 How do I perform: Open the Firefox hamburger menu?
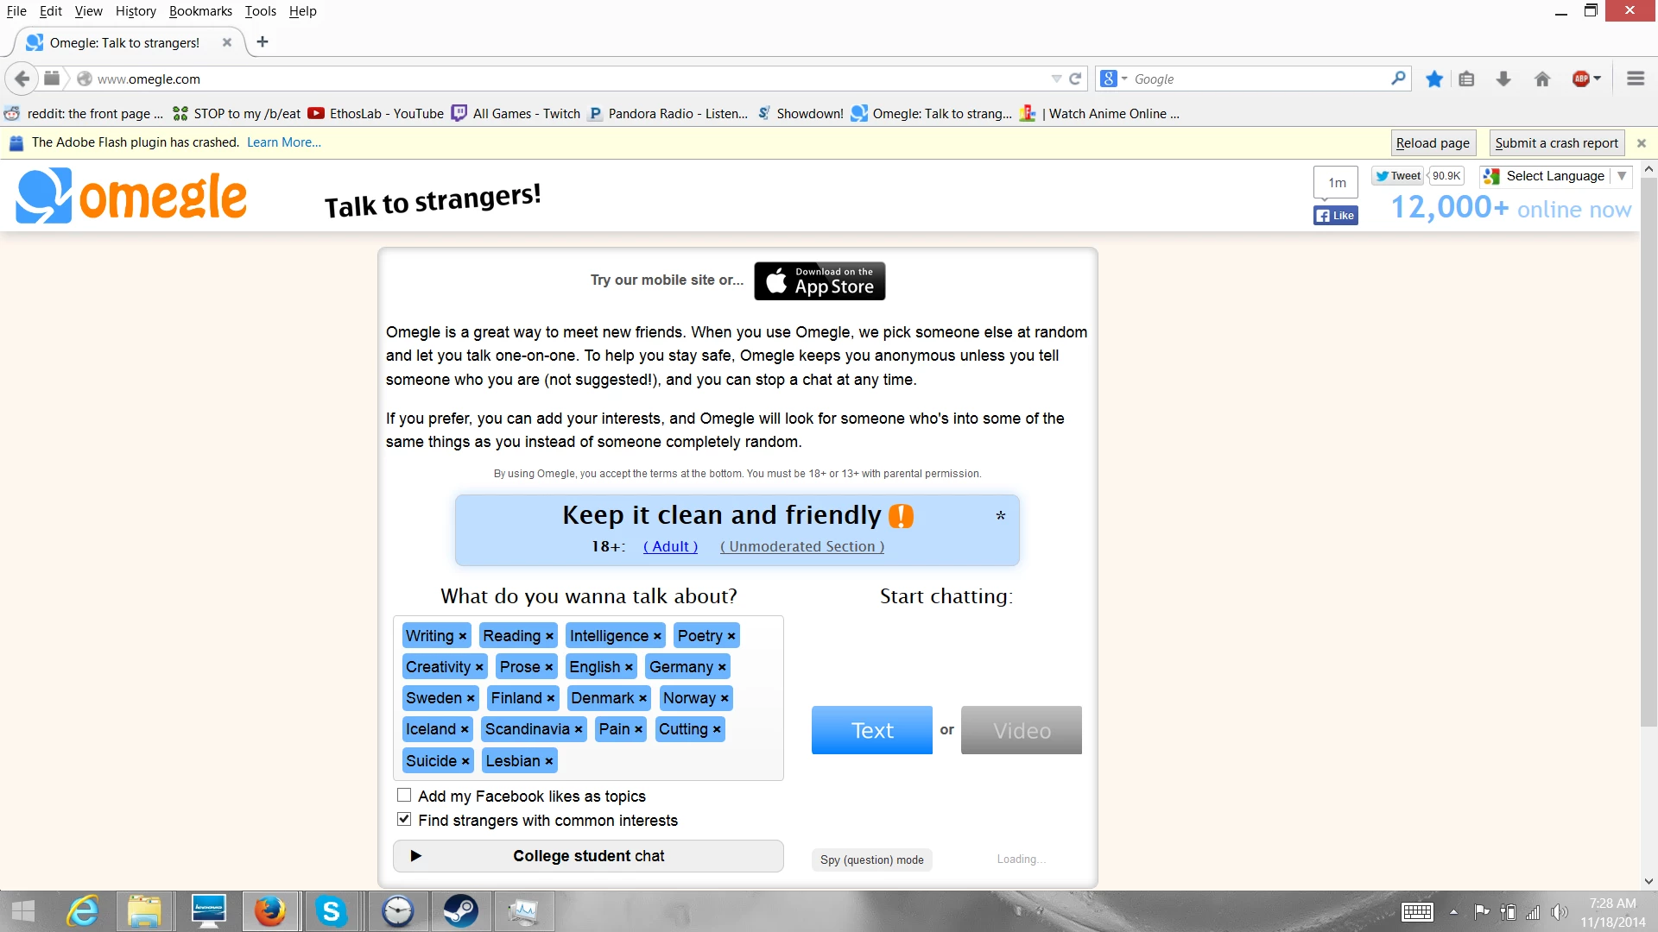coord(1636,79)
